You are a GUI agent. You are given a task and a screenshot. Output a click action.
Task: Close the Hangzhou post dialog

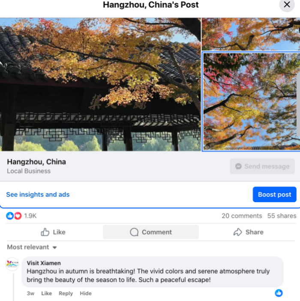pyautogui.click(x=287, y=4)
